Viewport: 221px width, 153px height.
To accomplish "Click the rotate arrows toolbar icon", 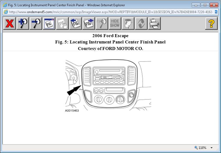I will [x=141, y=23].
